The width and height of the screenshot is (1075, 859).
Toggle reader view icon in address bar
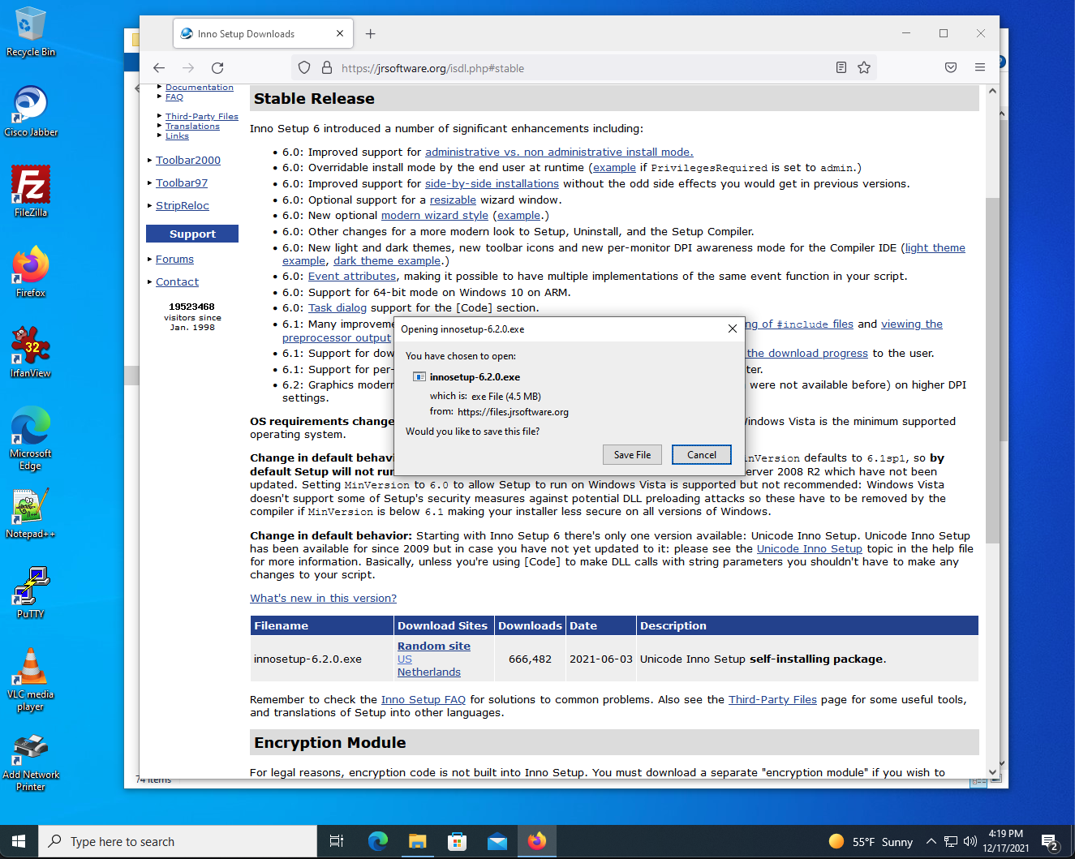(841, 67)
